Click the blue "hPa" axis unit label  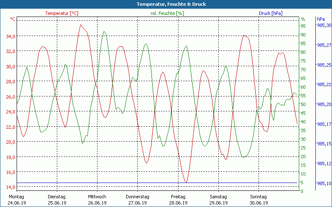point(320,19)
